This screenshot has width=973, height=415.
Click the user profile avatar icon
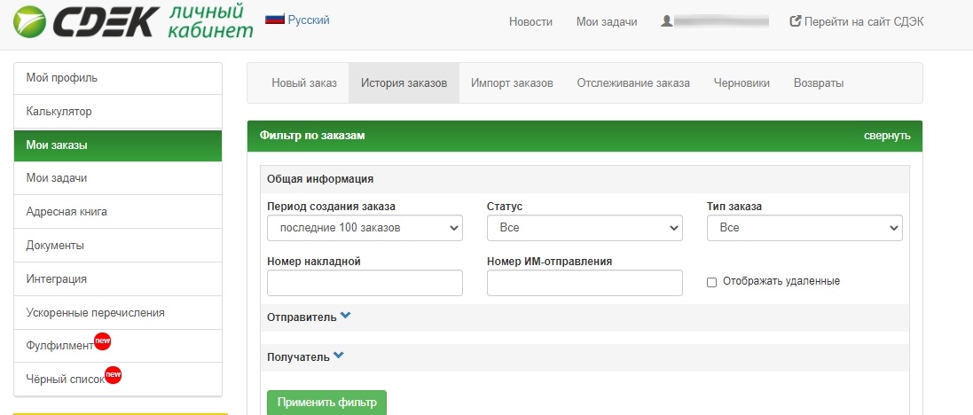click(666, 21)
